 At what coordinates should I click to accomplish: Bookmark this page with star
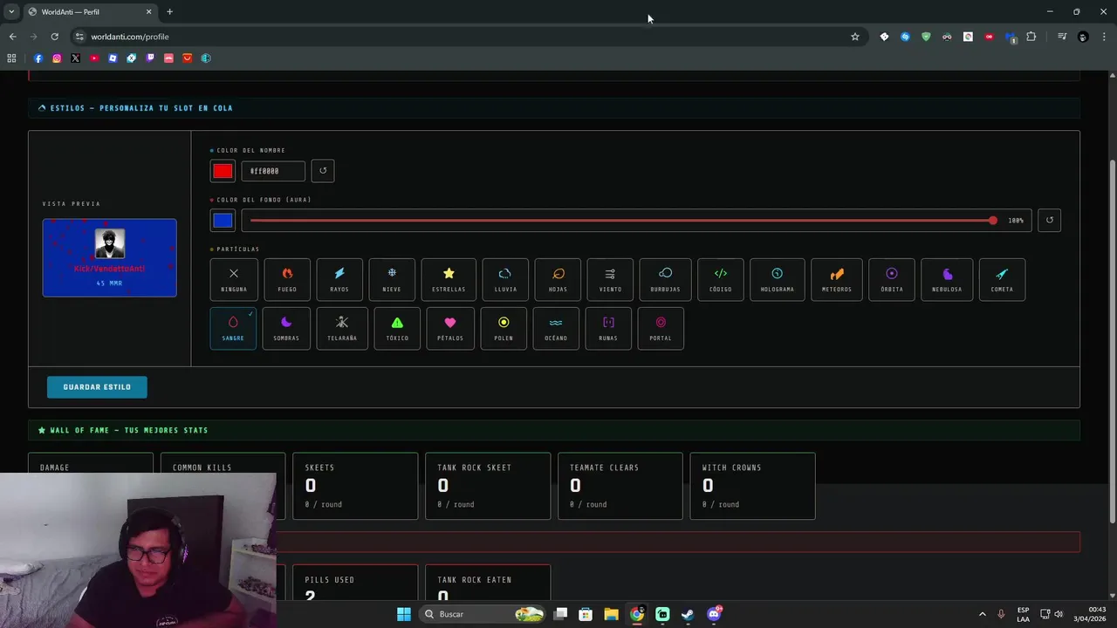(855, 37)
